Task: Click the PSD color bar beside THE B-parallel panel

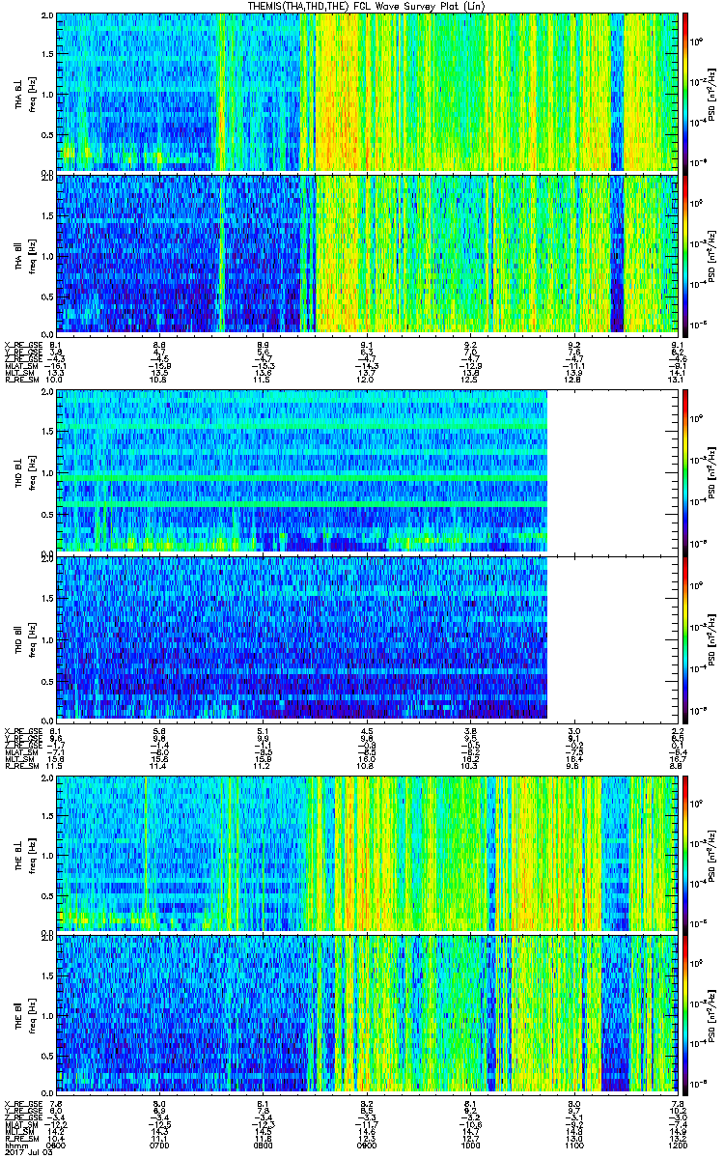Action: click(x=685, y=1014)
